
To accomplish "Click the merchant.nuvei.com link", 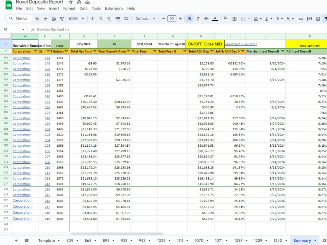I will coord(241,44).
